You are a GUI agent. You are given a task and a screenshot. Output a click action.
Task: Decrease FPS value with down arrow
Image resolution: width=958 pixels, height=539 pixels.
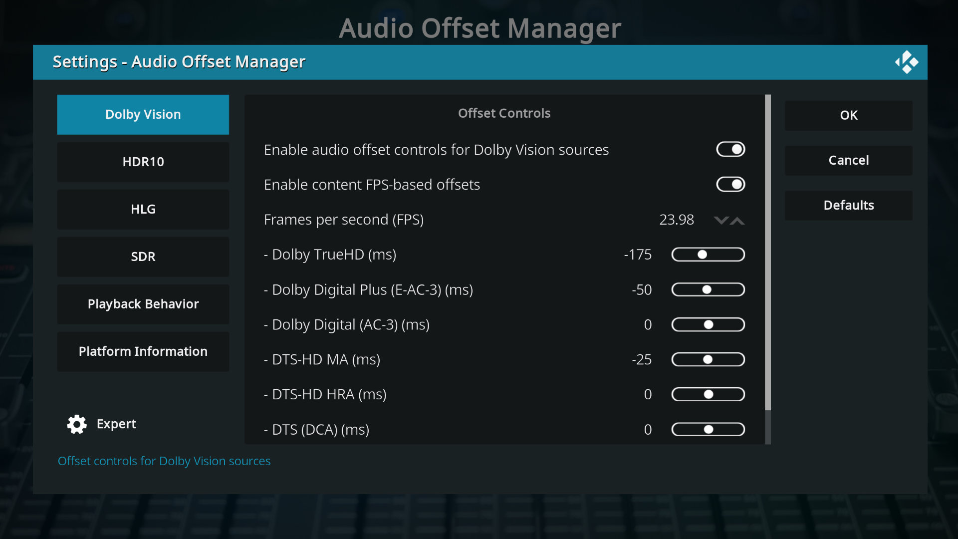tap(720, 220)
